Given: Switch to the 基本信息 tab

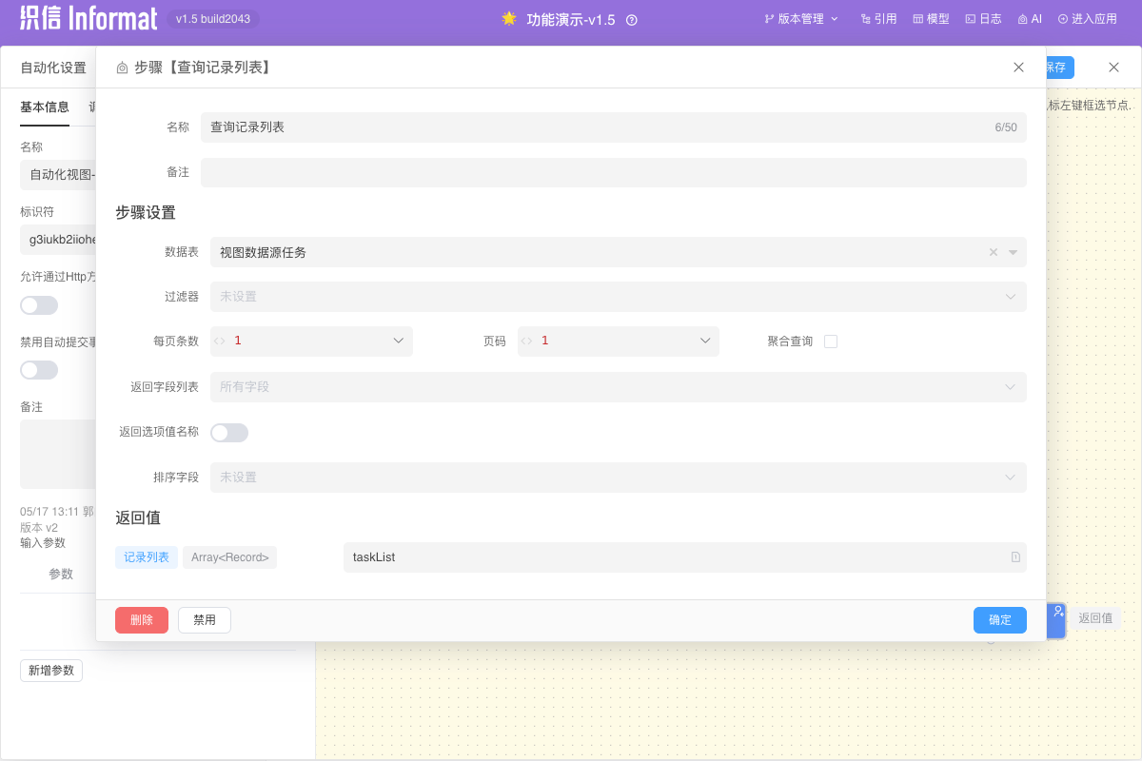Looking at the screenshot, I should [45, 107].
